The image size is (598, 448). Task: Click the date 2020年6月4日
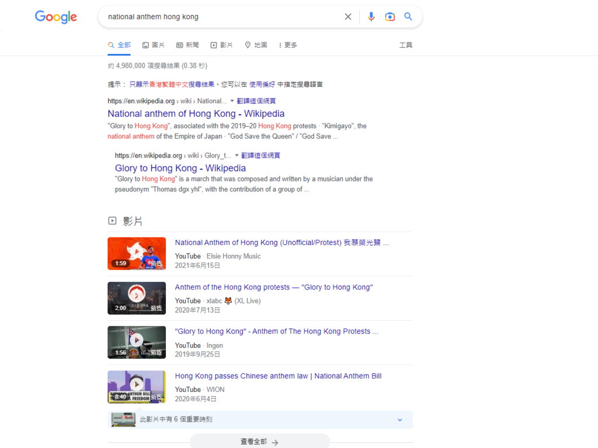point(196,399)
